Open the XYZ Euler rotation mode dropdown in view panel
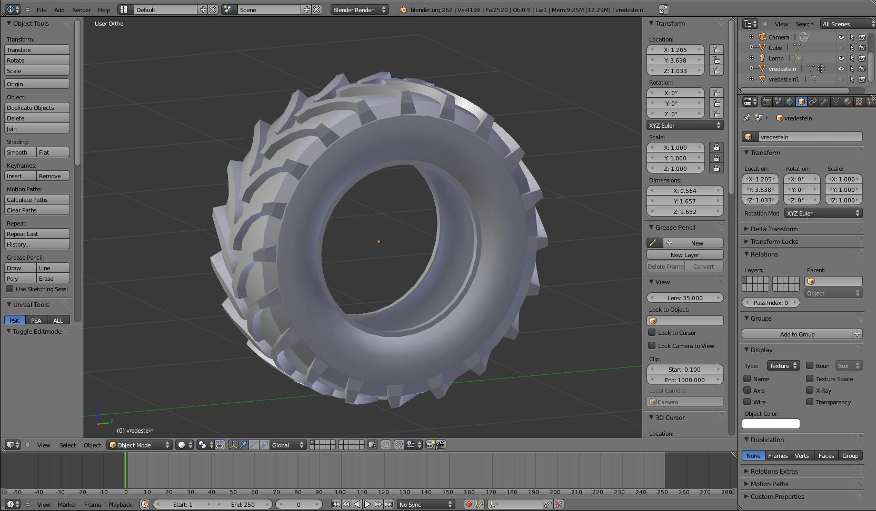This screenshot has width=876, height=511. [685, 126]
